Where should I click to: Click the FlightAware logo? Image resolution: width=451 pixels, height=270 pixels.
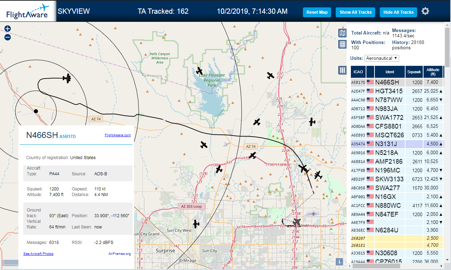pos(27,11)
